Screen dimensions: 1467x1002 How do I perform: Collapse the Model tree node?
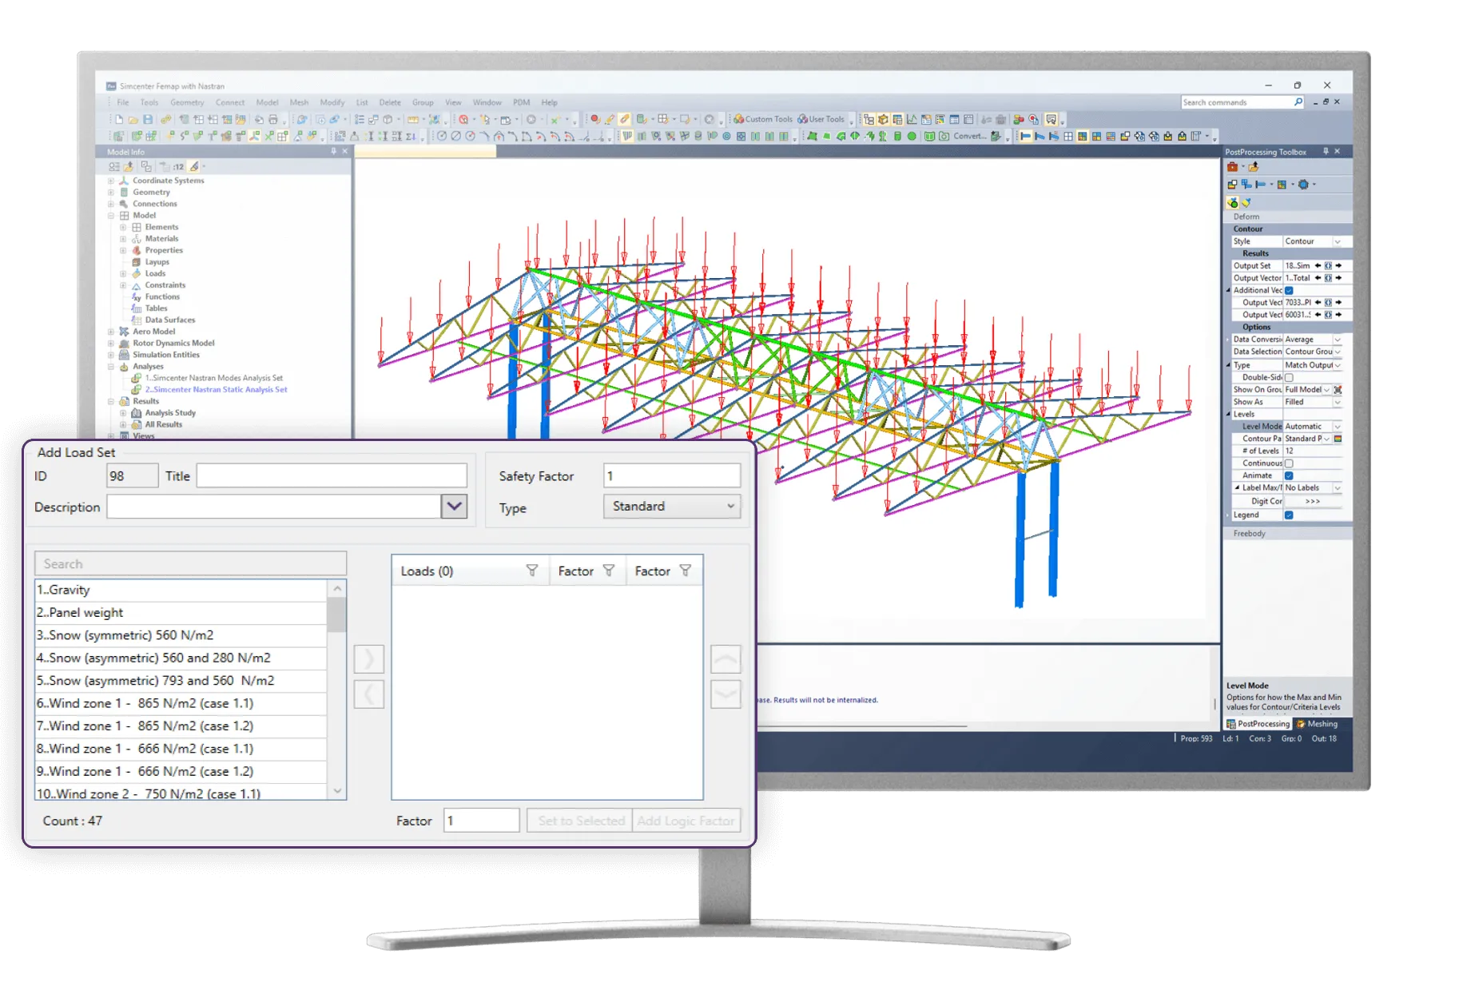coord(111,215)
